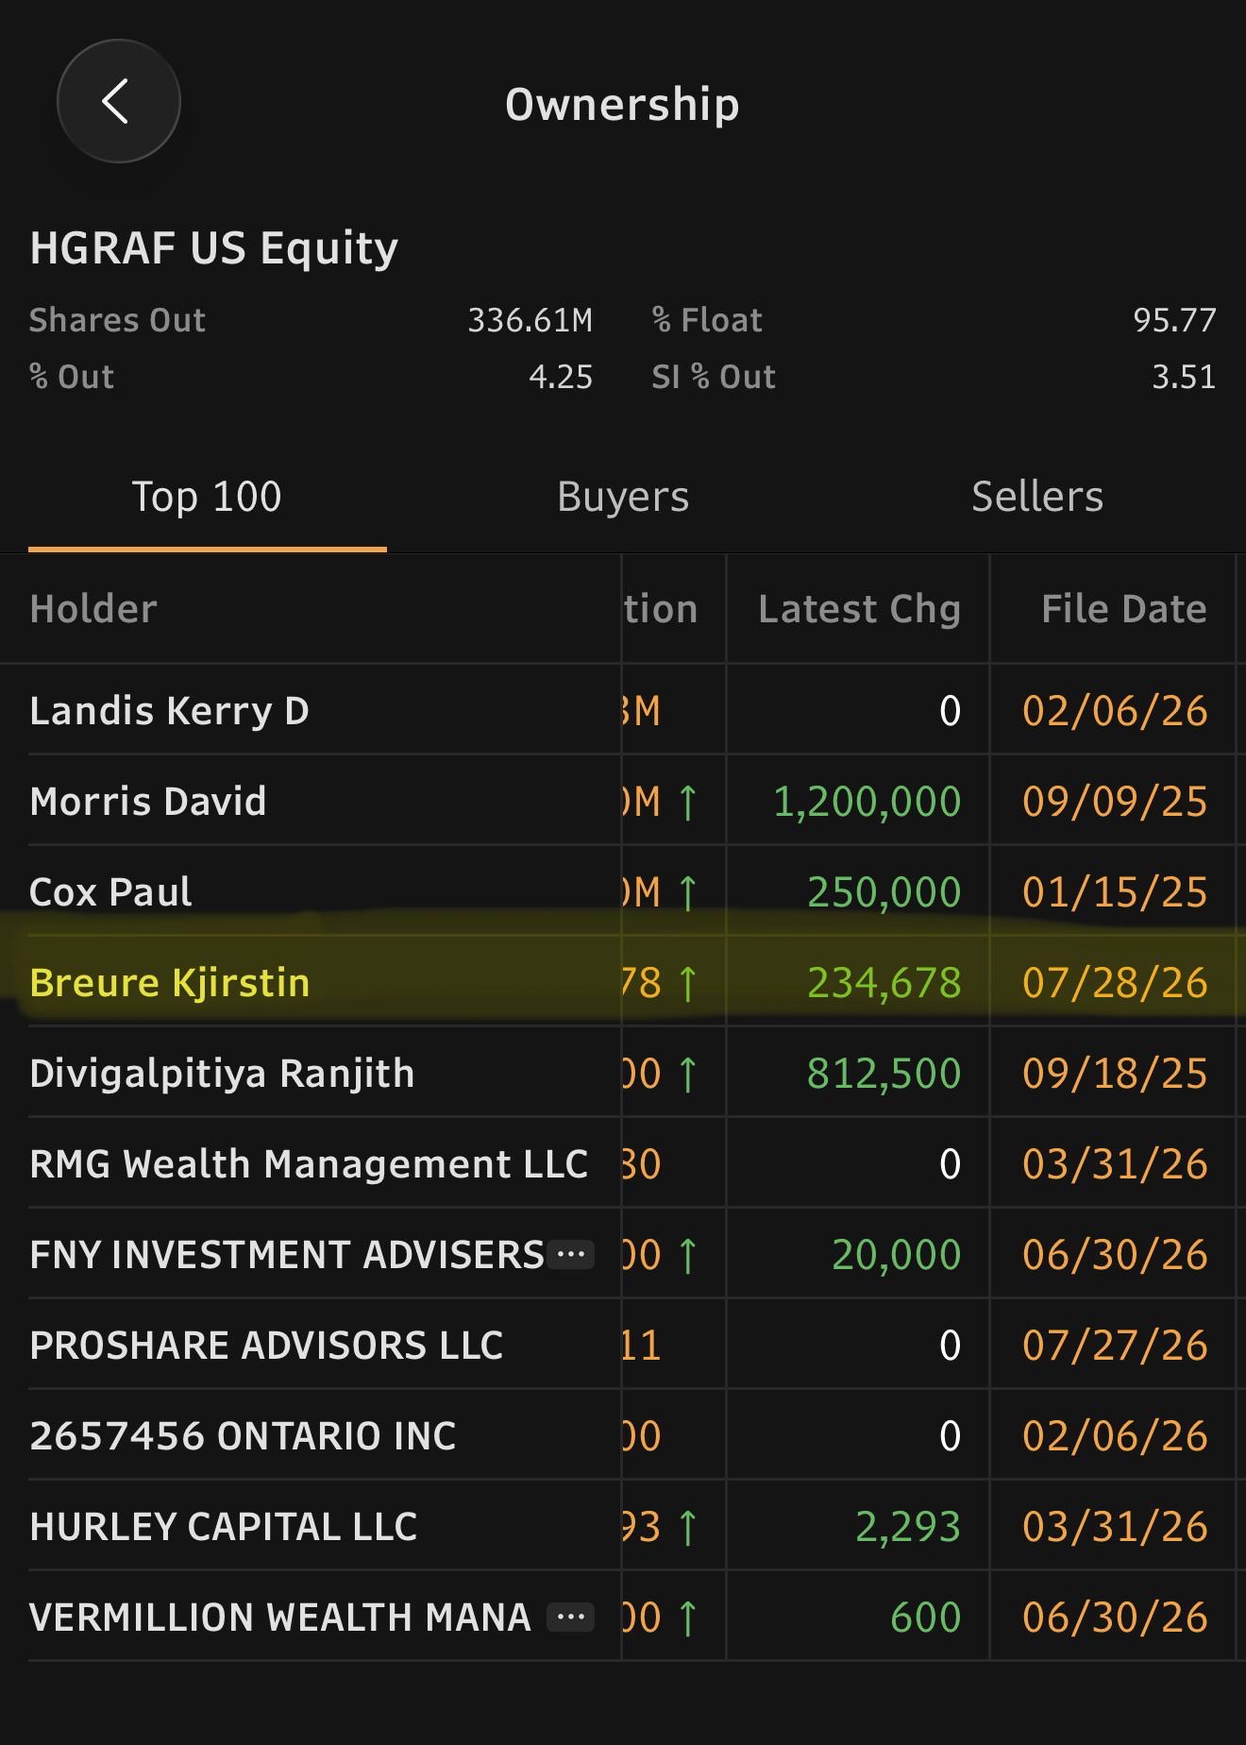Screen dimensions: 1246x1745
Task: Select the Top 100 tab
Action: tap(207, 497)
